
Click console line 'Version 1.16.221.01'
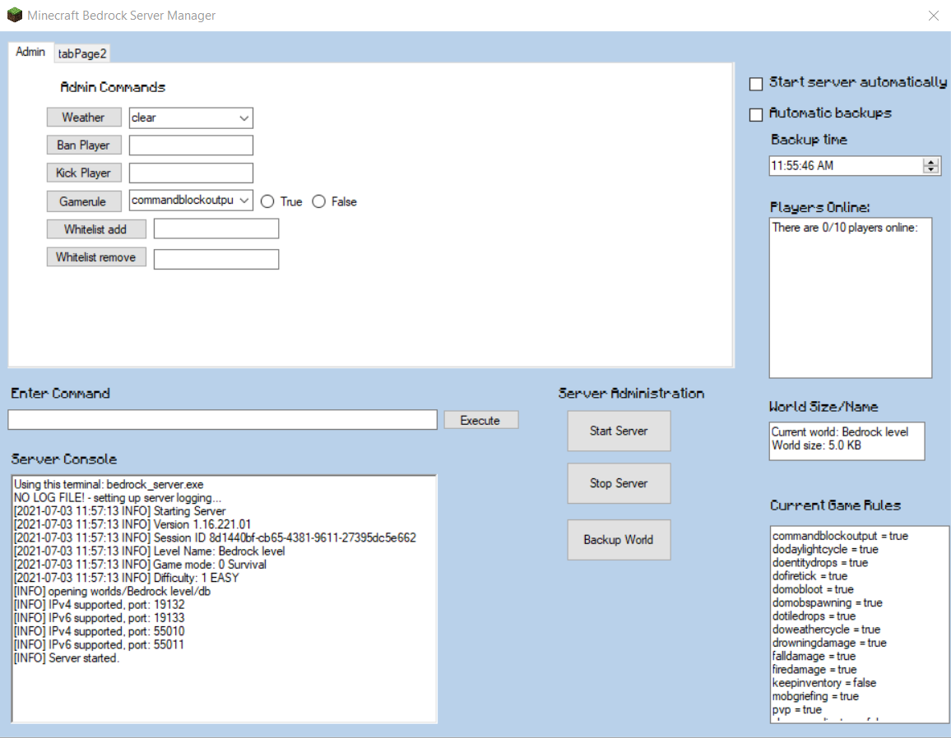[x=132, y=524]
